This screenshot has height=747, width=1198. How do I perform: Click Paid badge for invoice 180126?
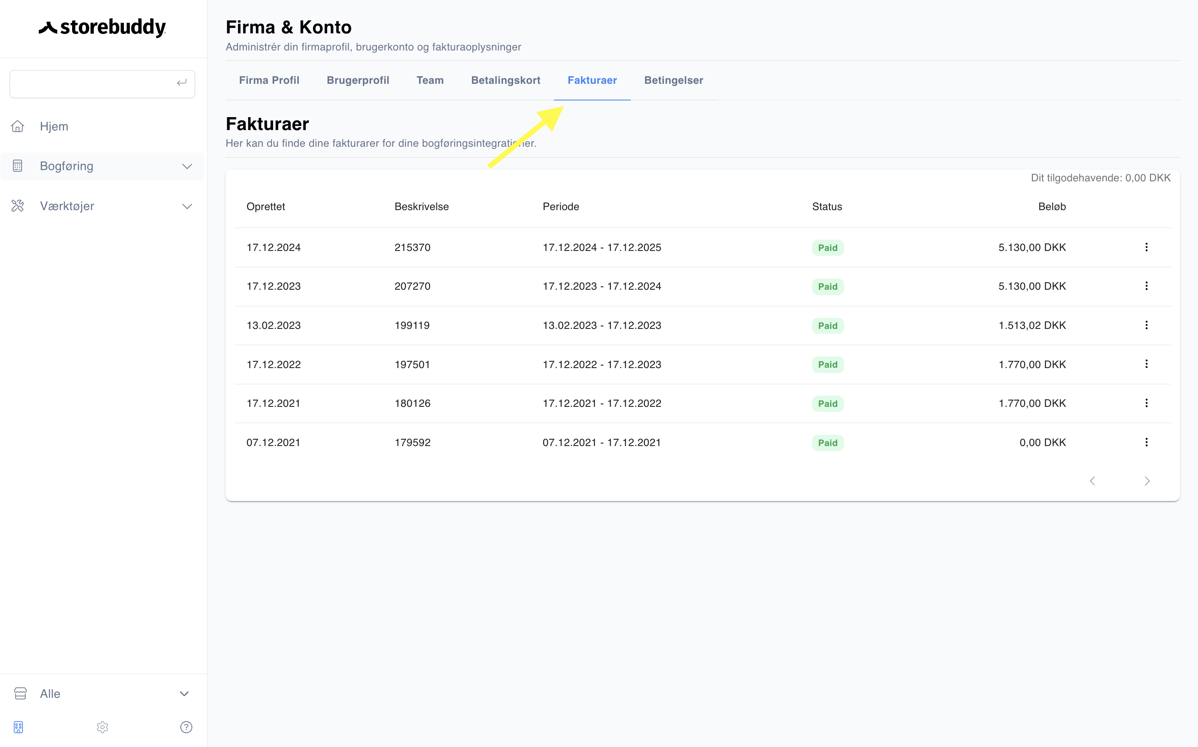(827, 404)
